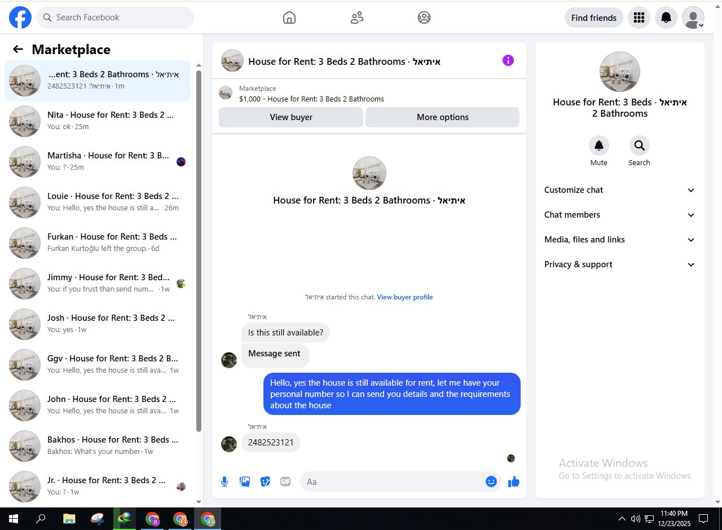The image size is (722, 530).
Task: Click the scroll-down arrow of chat list
Action: 199,502
